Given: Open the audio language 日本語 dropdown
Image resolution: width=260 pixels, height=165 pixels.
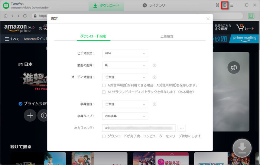Looking at the screenshot, I should (125, 77).
